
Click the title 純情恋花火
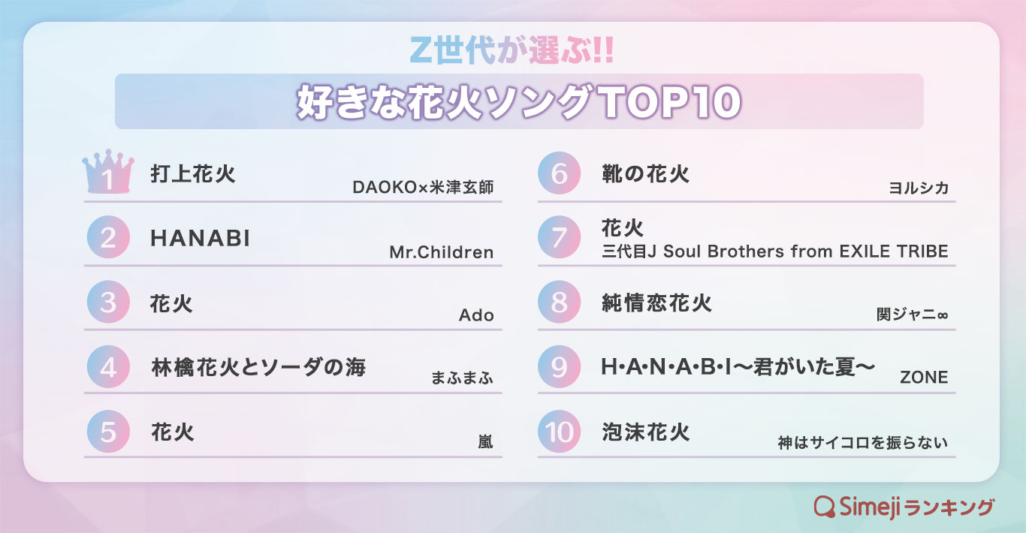656,303
